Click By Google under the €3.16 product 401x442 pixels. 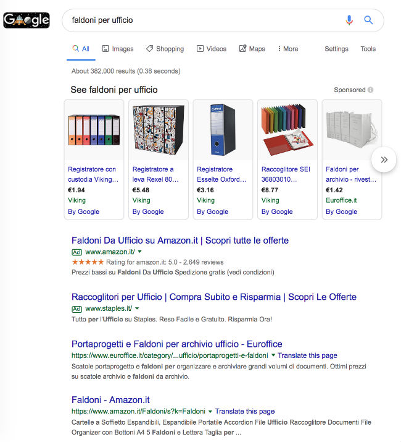click(x=212, y=211)
